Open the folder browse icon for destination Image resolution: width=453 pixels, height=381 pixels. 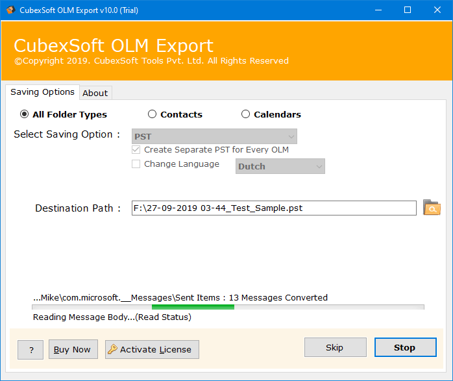(432, 208)
